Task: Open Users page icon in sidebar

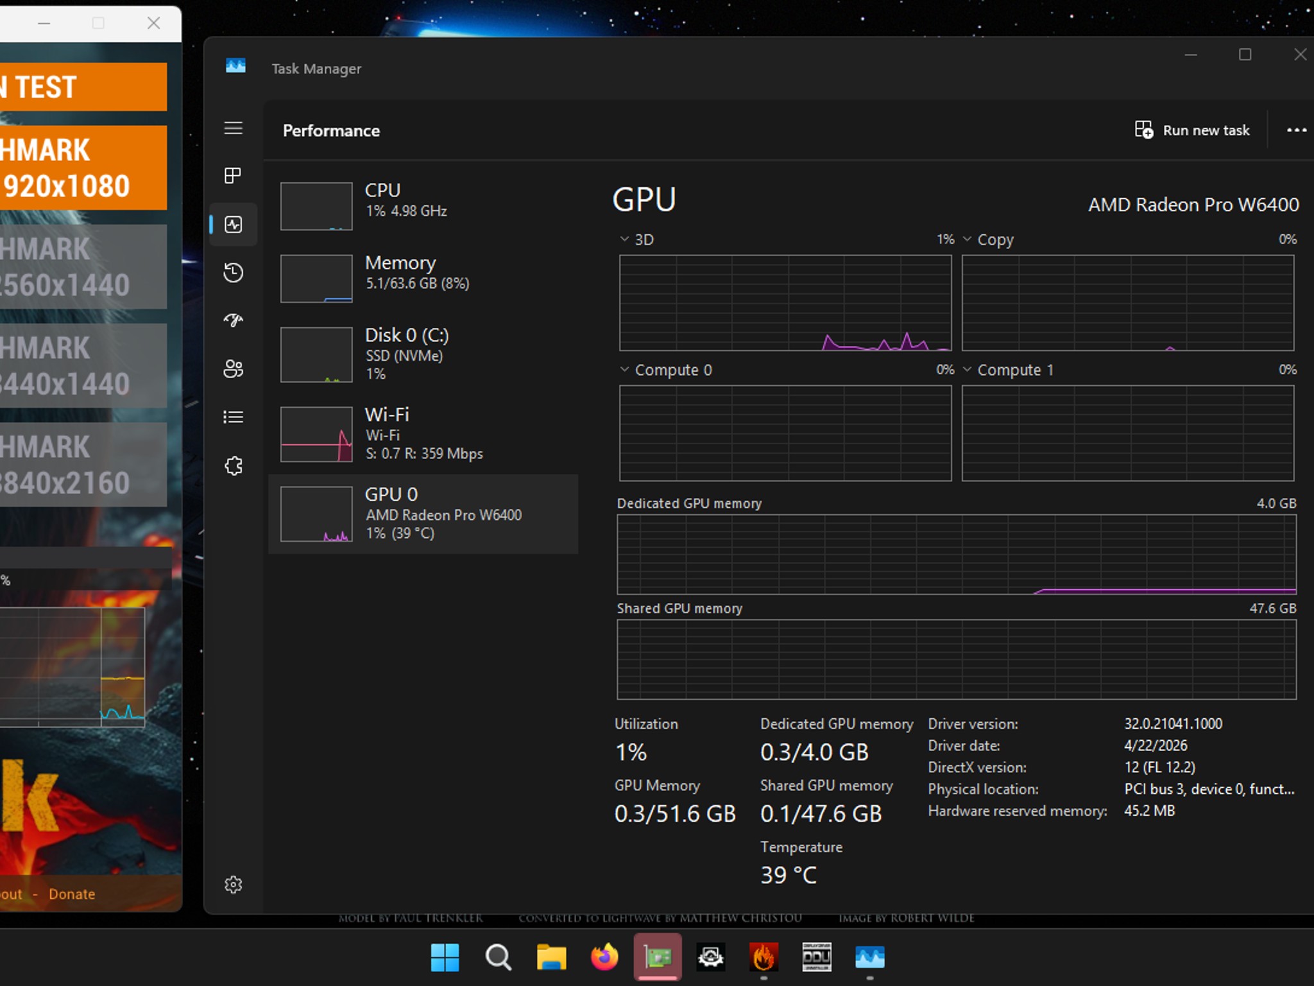Action: (x=233, y=368)
